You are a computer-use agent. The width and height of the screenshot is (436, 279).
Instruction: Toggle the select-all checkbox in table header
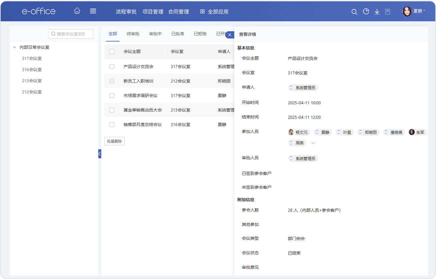112,52
